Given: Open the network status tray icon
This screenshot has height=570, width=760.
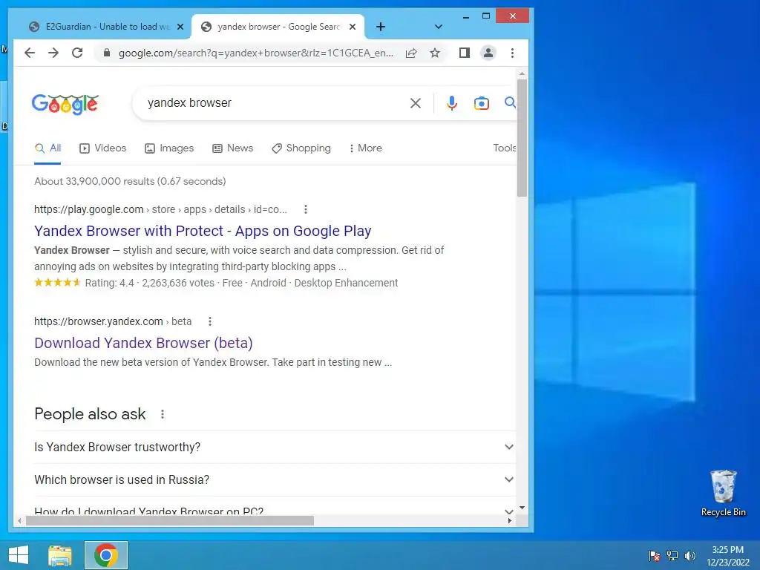Looking at the screenshot, I should [672, 556].
